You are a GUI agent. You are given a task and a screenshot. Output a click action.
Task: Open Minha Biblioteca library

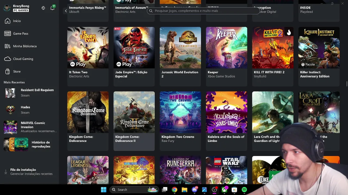[x=21, y=46]
